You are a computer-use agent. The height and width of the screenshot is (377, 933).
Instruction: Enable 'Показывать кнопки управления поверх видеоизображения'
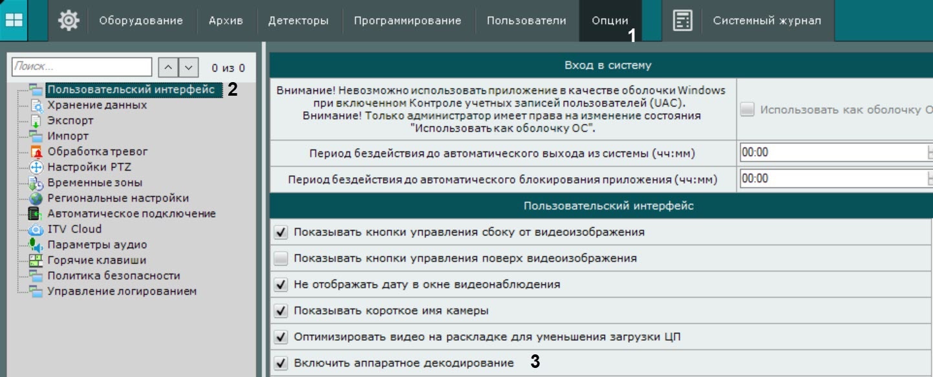tap(281, 259)
